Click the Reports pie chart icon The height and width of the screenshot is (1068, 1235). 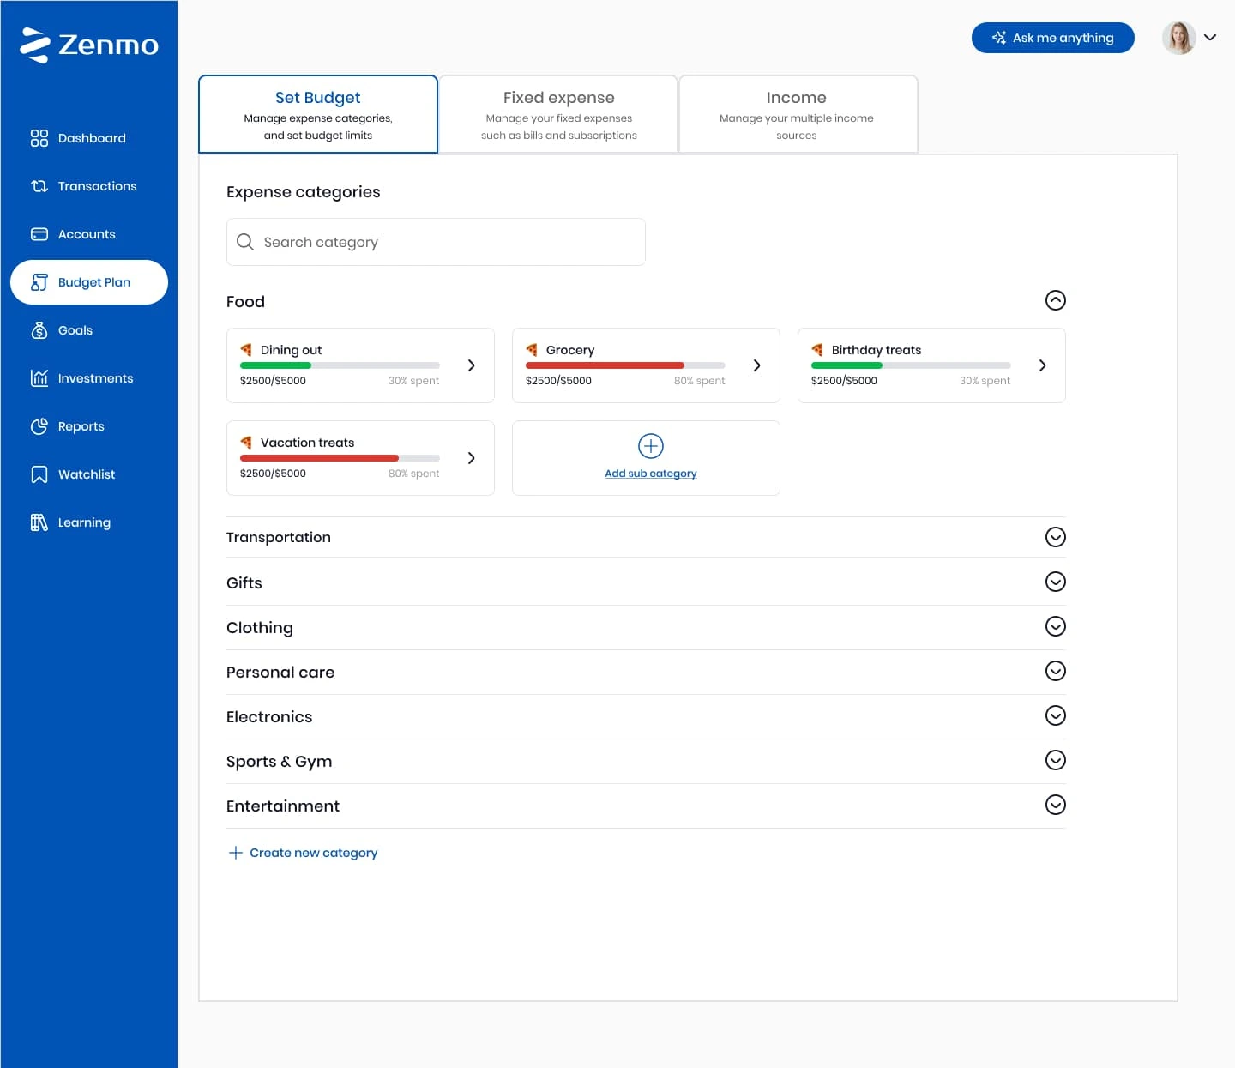pos(39,426)
